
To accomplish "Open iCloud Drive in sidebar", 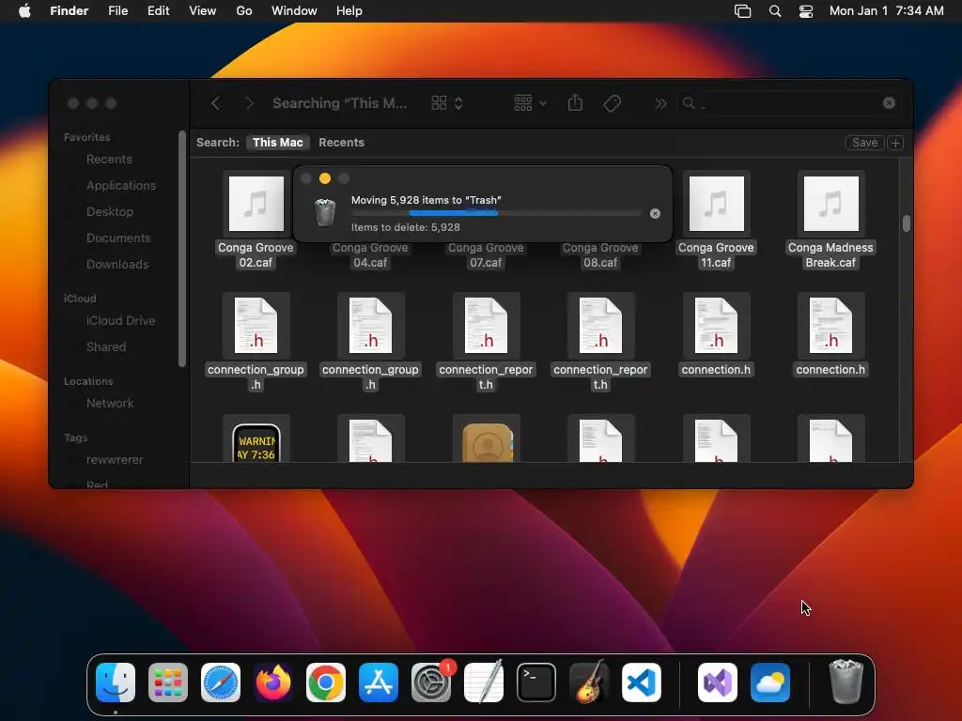I will (x=120, y=321).
